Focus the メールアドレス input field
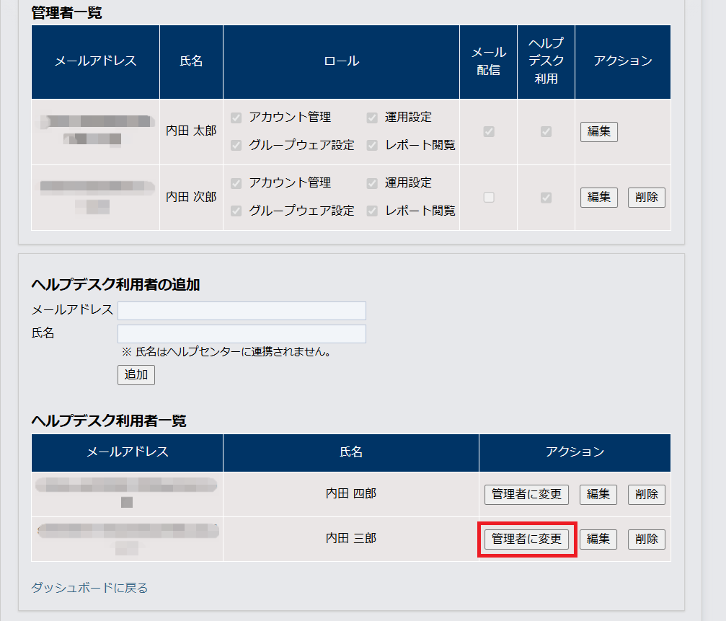 point(242,310)
